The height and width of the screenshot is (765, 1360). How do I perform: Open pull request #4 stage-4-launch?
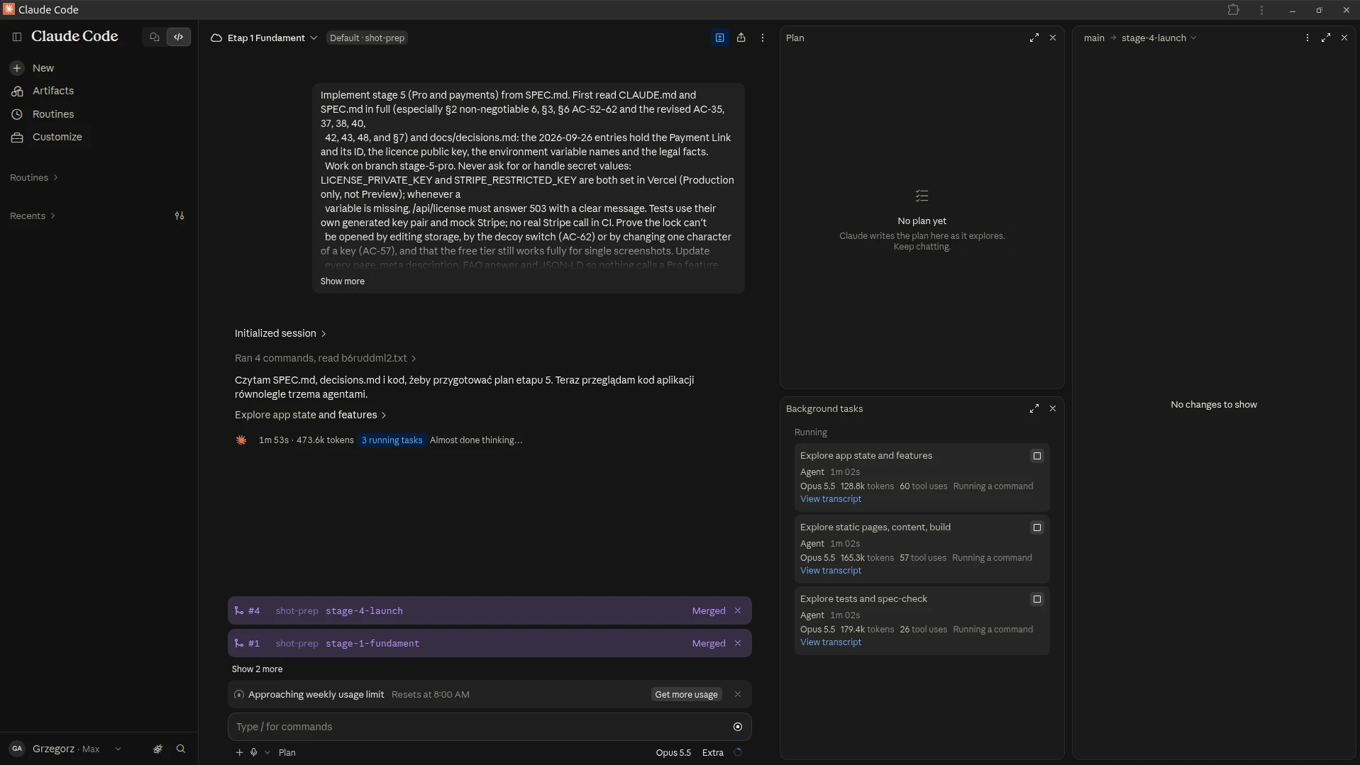490,610
